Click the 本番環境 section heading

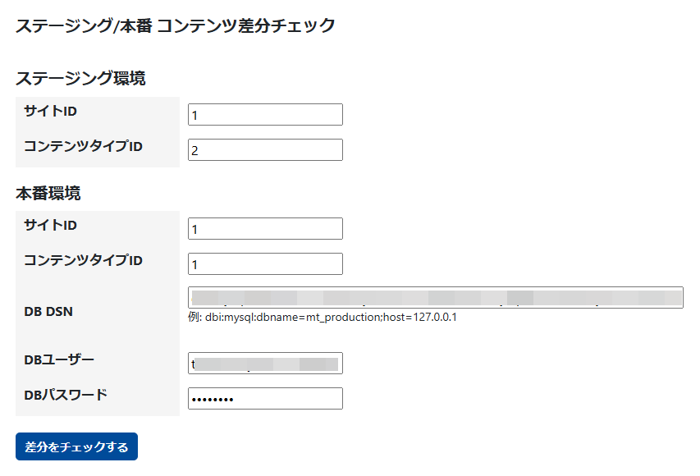point(48,194)
